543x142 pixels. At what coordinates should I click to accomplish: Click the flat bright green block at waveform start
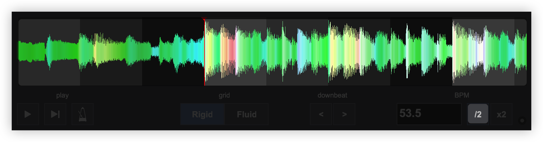pos(32,52)
